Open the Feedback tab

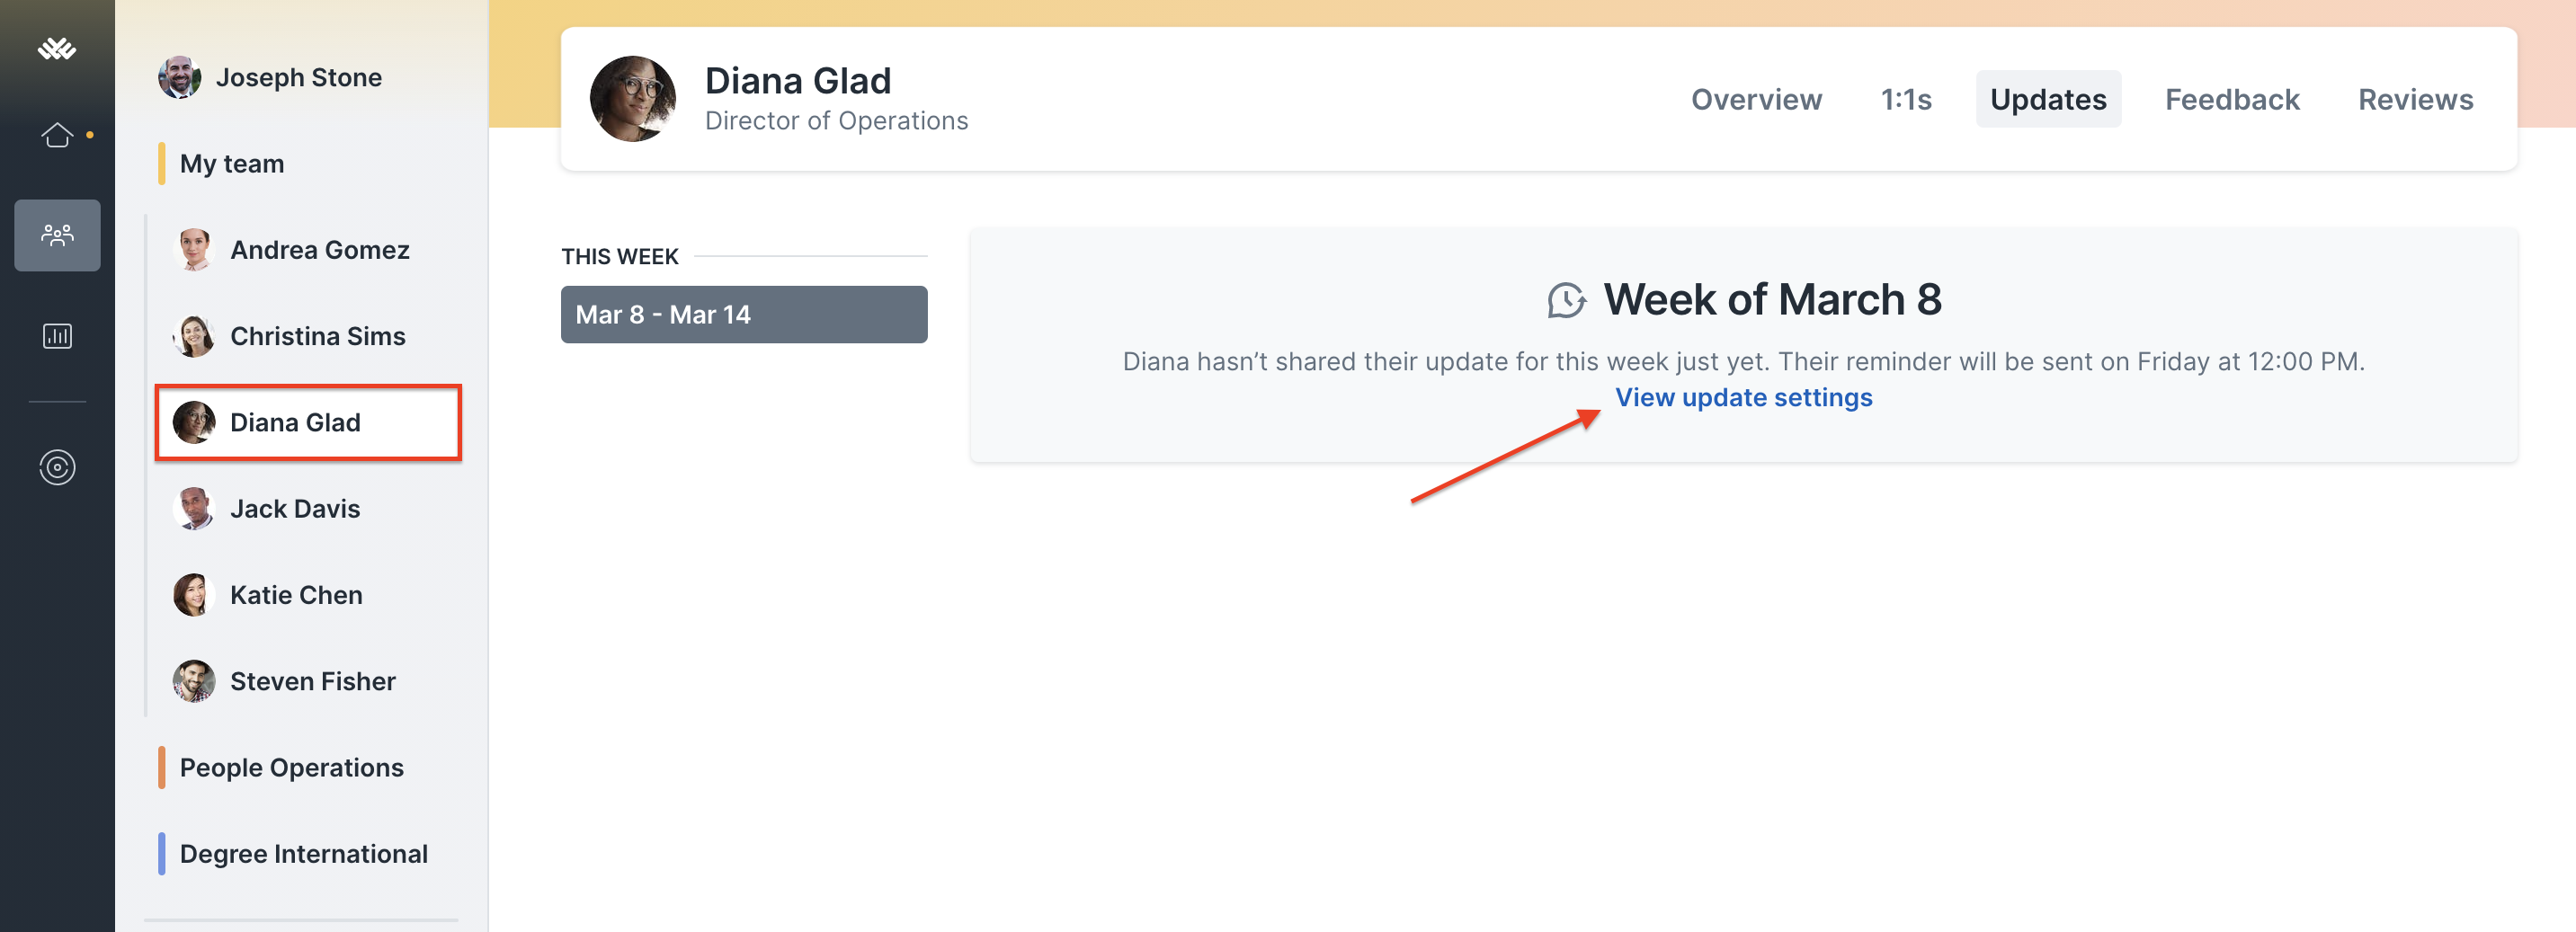(x=2232, y=99)
